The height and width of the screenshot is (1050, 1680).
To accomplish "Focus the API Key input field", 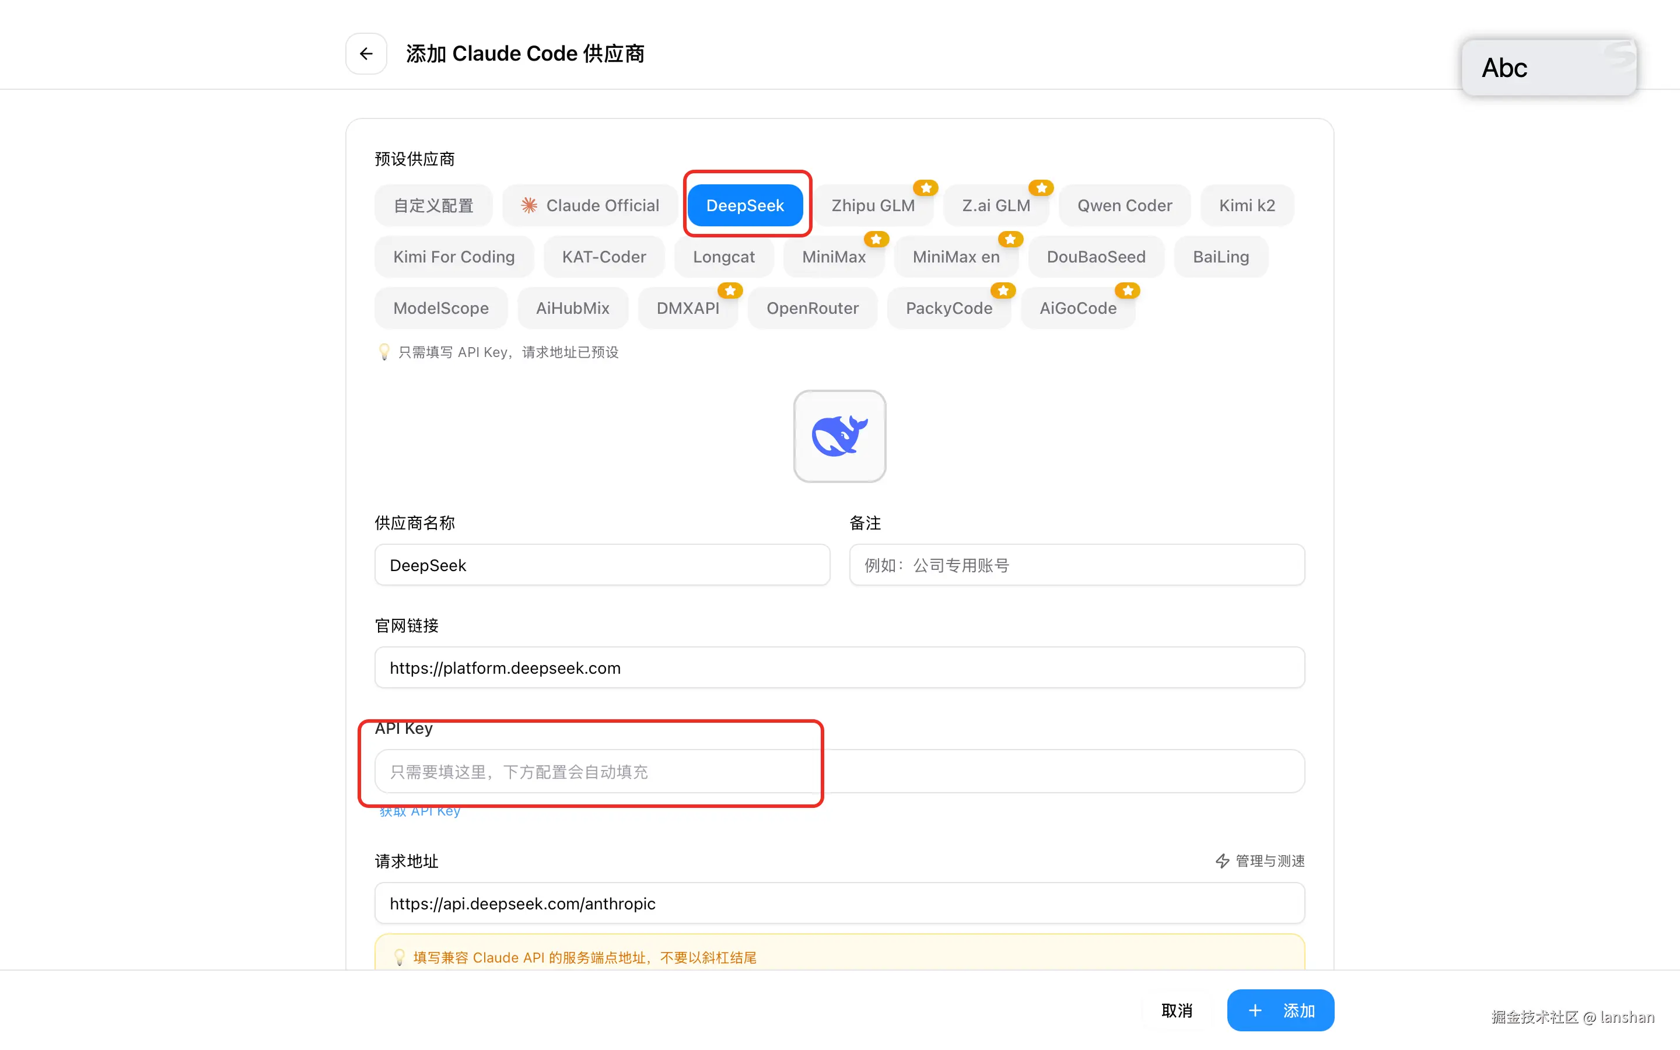I will coord(839,772).
